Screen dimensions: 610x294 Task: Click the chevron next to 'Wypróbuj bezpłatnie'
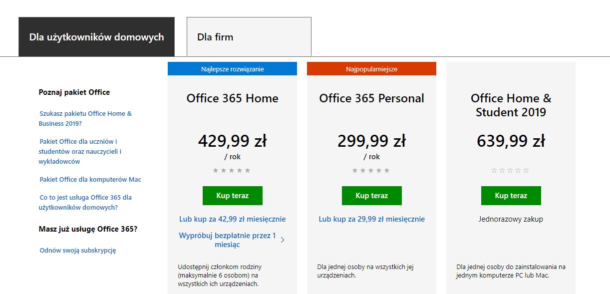click(x=283, y=239)
